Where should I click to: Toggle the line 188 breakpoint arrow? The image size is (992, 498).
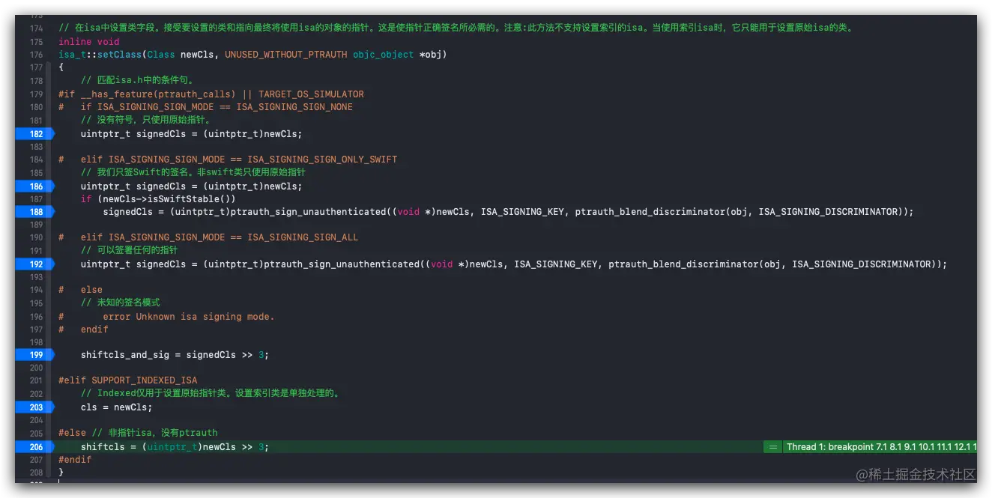coord(34,212)
